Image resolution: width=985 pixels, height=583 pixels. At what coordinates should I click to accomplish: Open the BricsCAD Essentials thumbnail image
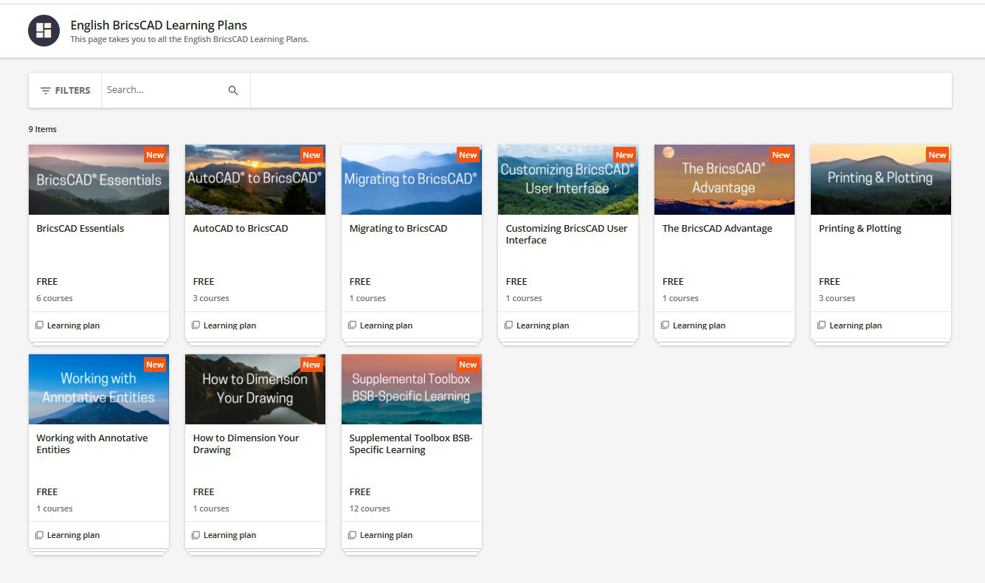[x=99, y=180]
